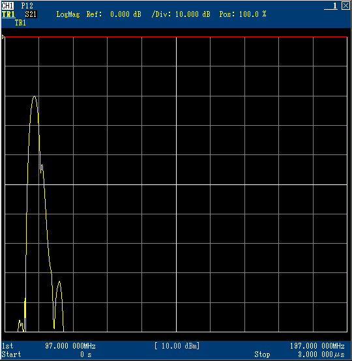Click the 97.000 000MHz start frequency
This screenshot has width=352, height=361.
pos(70,346)
